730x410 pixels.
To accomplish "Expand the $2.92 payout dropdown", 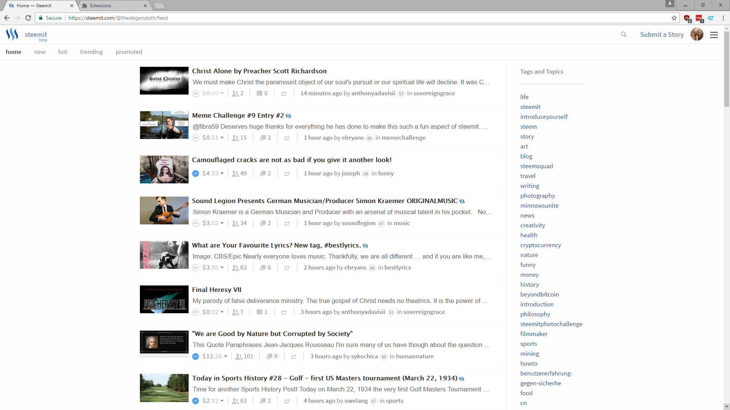I will pos(213,401).
